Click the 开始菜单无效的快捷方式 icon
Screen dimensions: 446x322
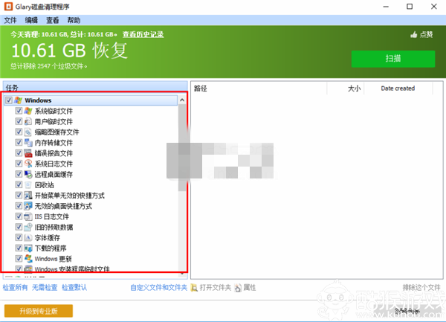click(28, 195)
